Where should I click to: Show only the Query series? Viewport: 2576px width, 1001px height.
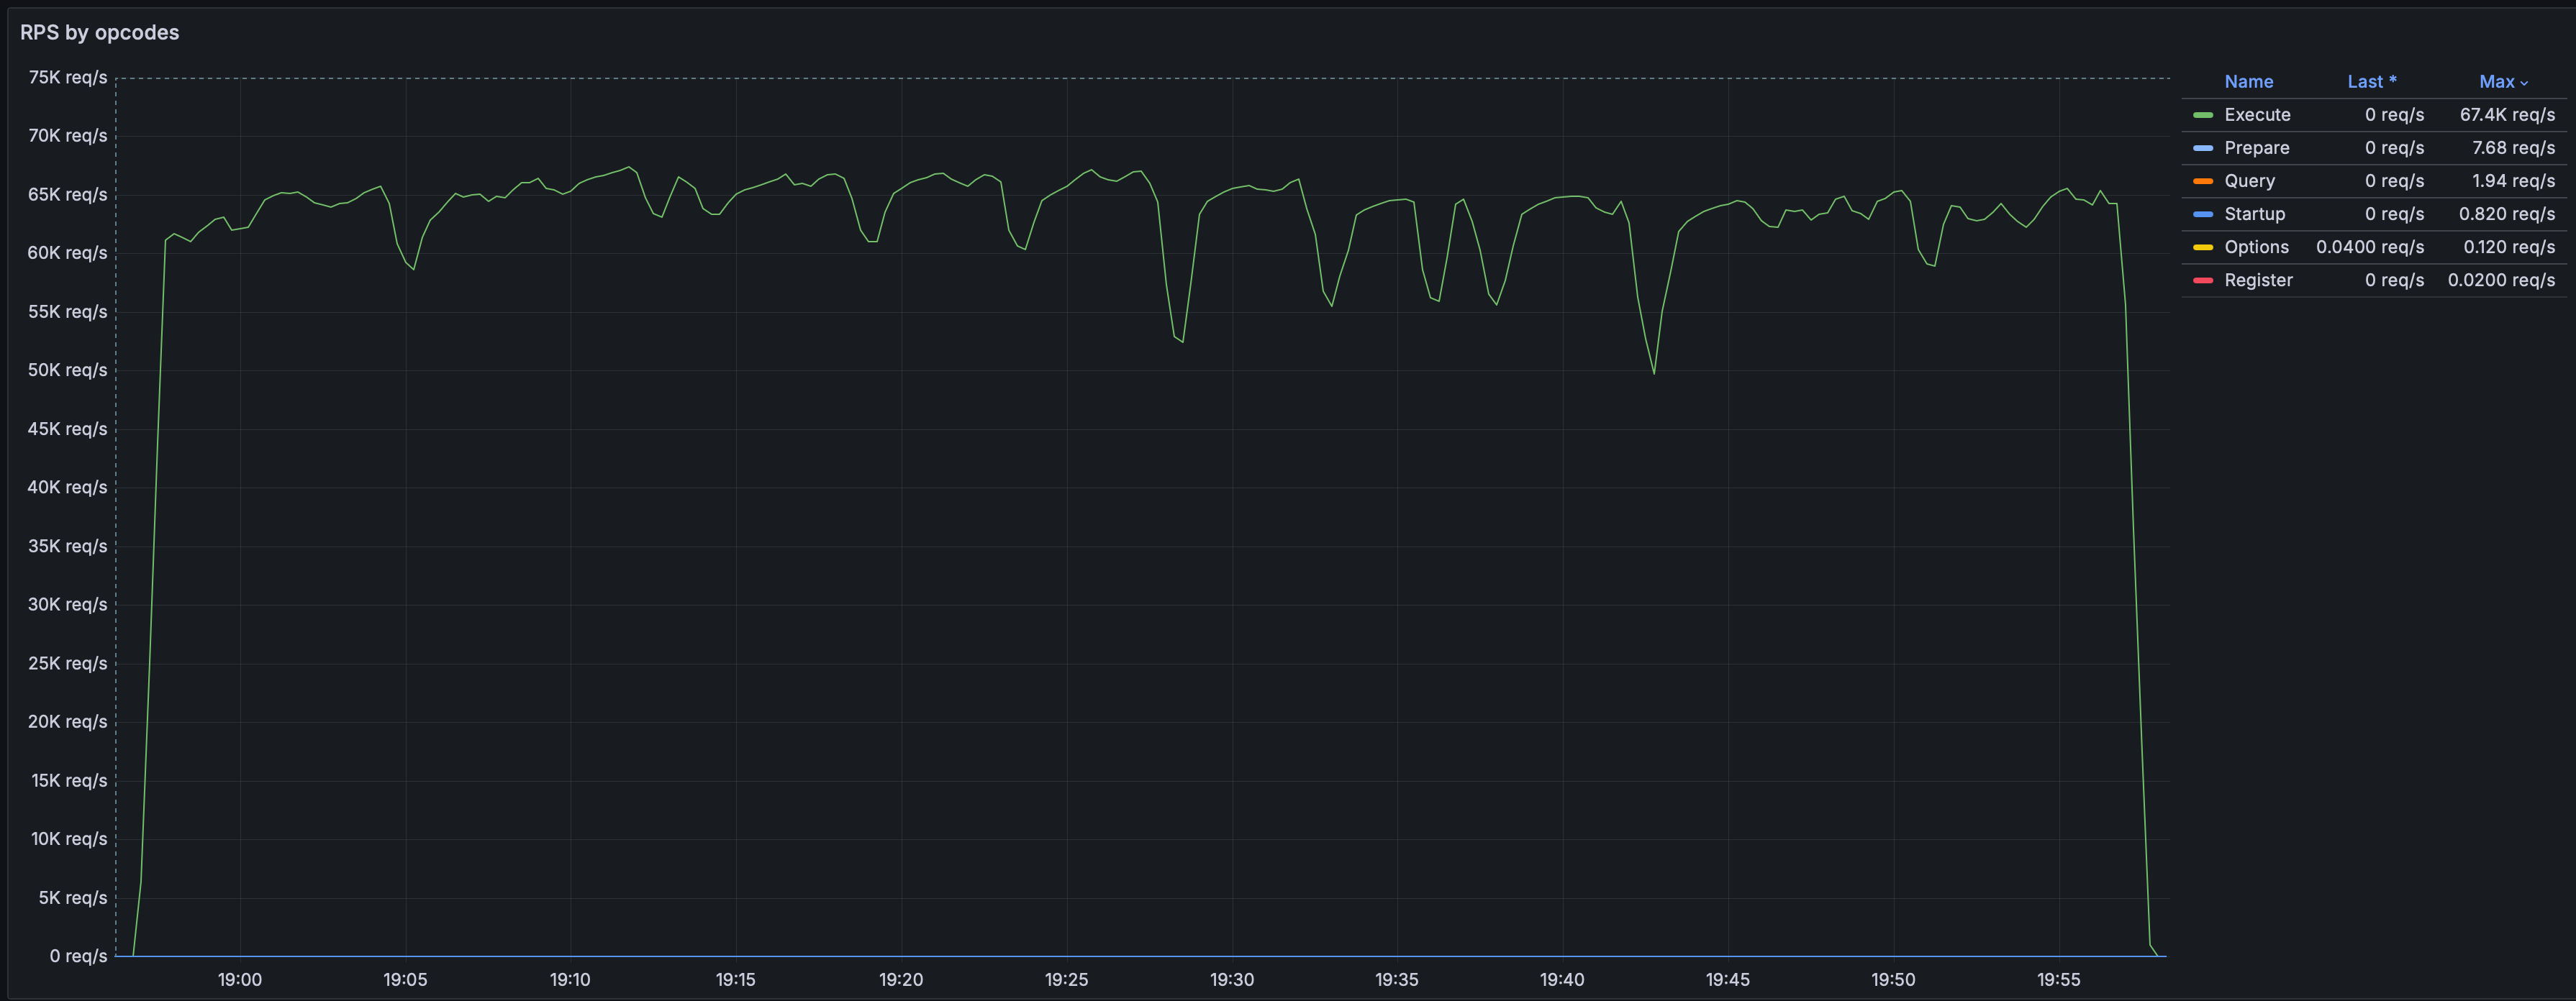point(2249,180)
